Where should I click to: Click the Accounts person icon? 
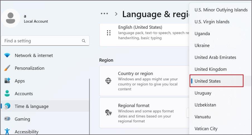[7, 93]
